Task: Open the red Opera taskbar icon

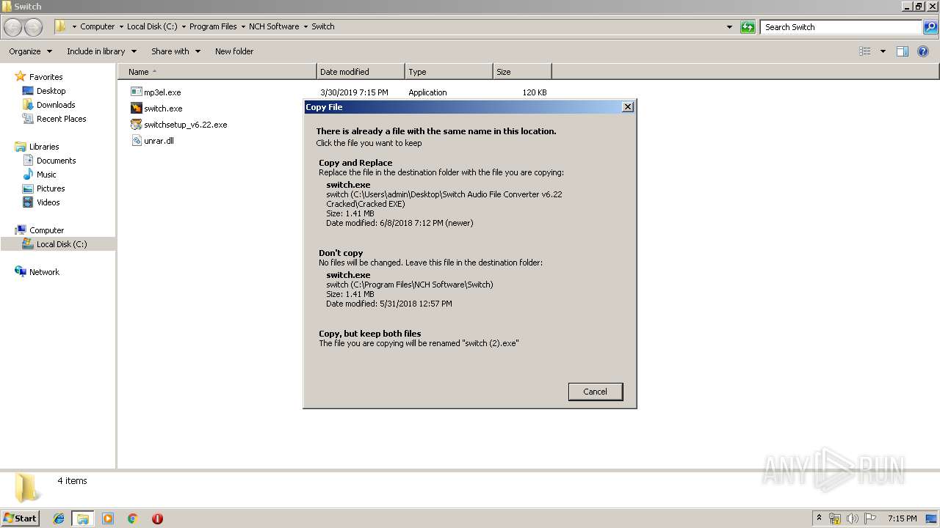Action: (x=157, y=518)
